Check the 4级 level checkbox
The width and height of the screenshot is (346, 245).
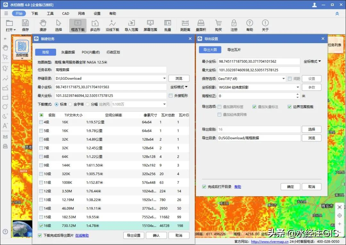tap(41, 122)
